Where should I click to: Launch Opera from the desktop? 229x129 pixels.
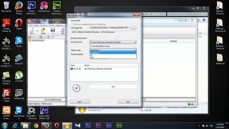(x=19, y=24)
